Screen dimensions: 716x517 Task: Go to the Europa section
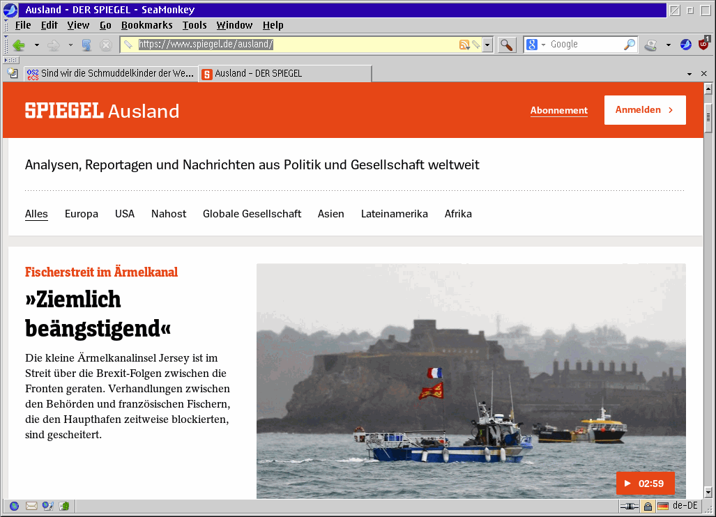[82, 214]
